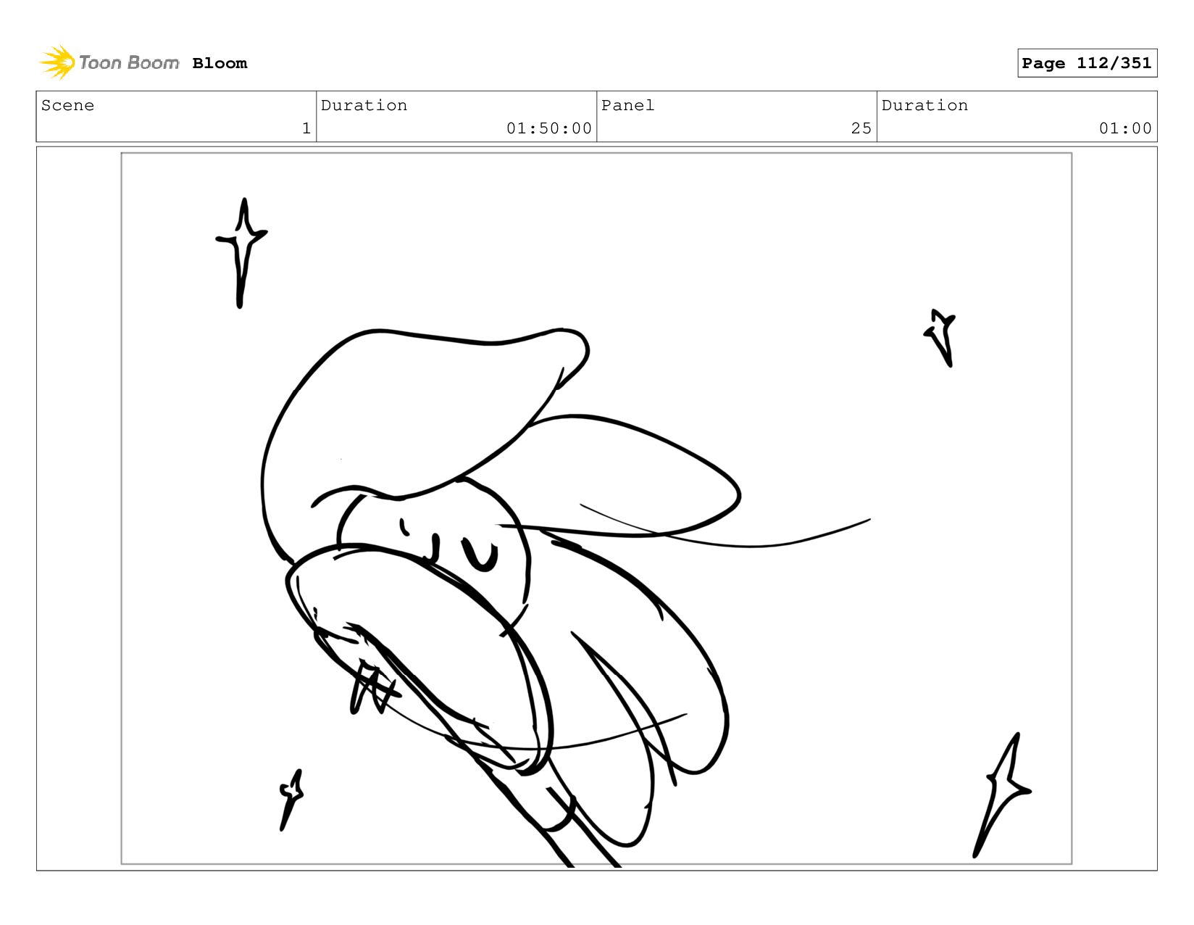The width and height of the screenshot is (1194, 925).
Task: Click the scene duration value '01:50:00'
Action: [x=549, y=128]
